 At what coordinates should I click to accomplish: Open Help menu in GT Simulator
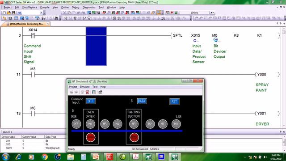coord(103,87)
